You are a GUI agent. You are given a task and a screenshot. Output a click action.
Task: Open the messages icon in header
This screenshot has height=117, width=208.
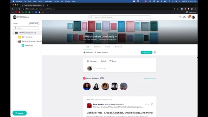click(184, 17)
